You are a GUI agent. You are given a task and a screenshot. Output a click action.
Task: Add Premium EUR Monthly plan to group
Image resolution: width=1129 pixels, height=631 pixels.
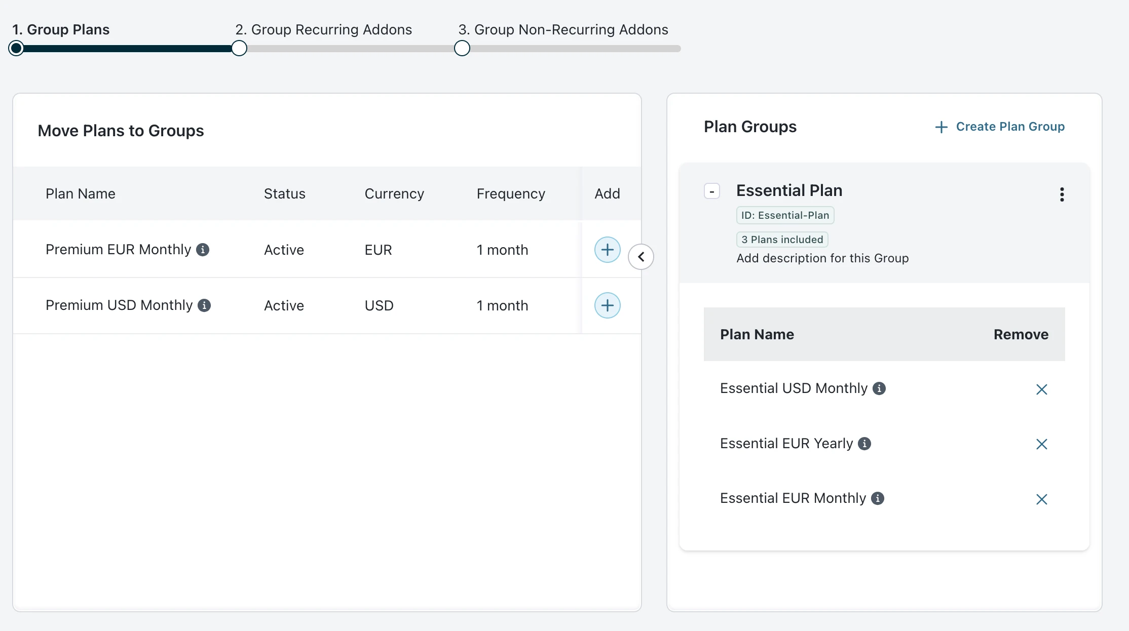pos(607,250)
